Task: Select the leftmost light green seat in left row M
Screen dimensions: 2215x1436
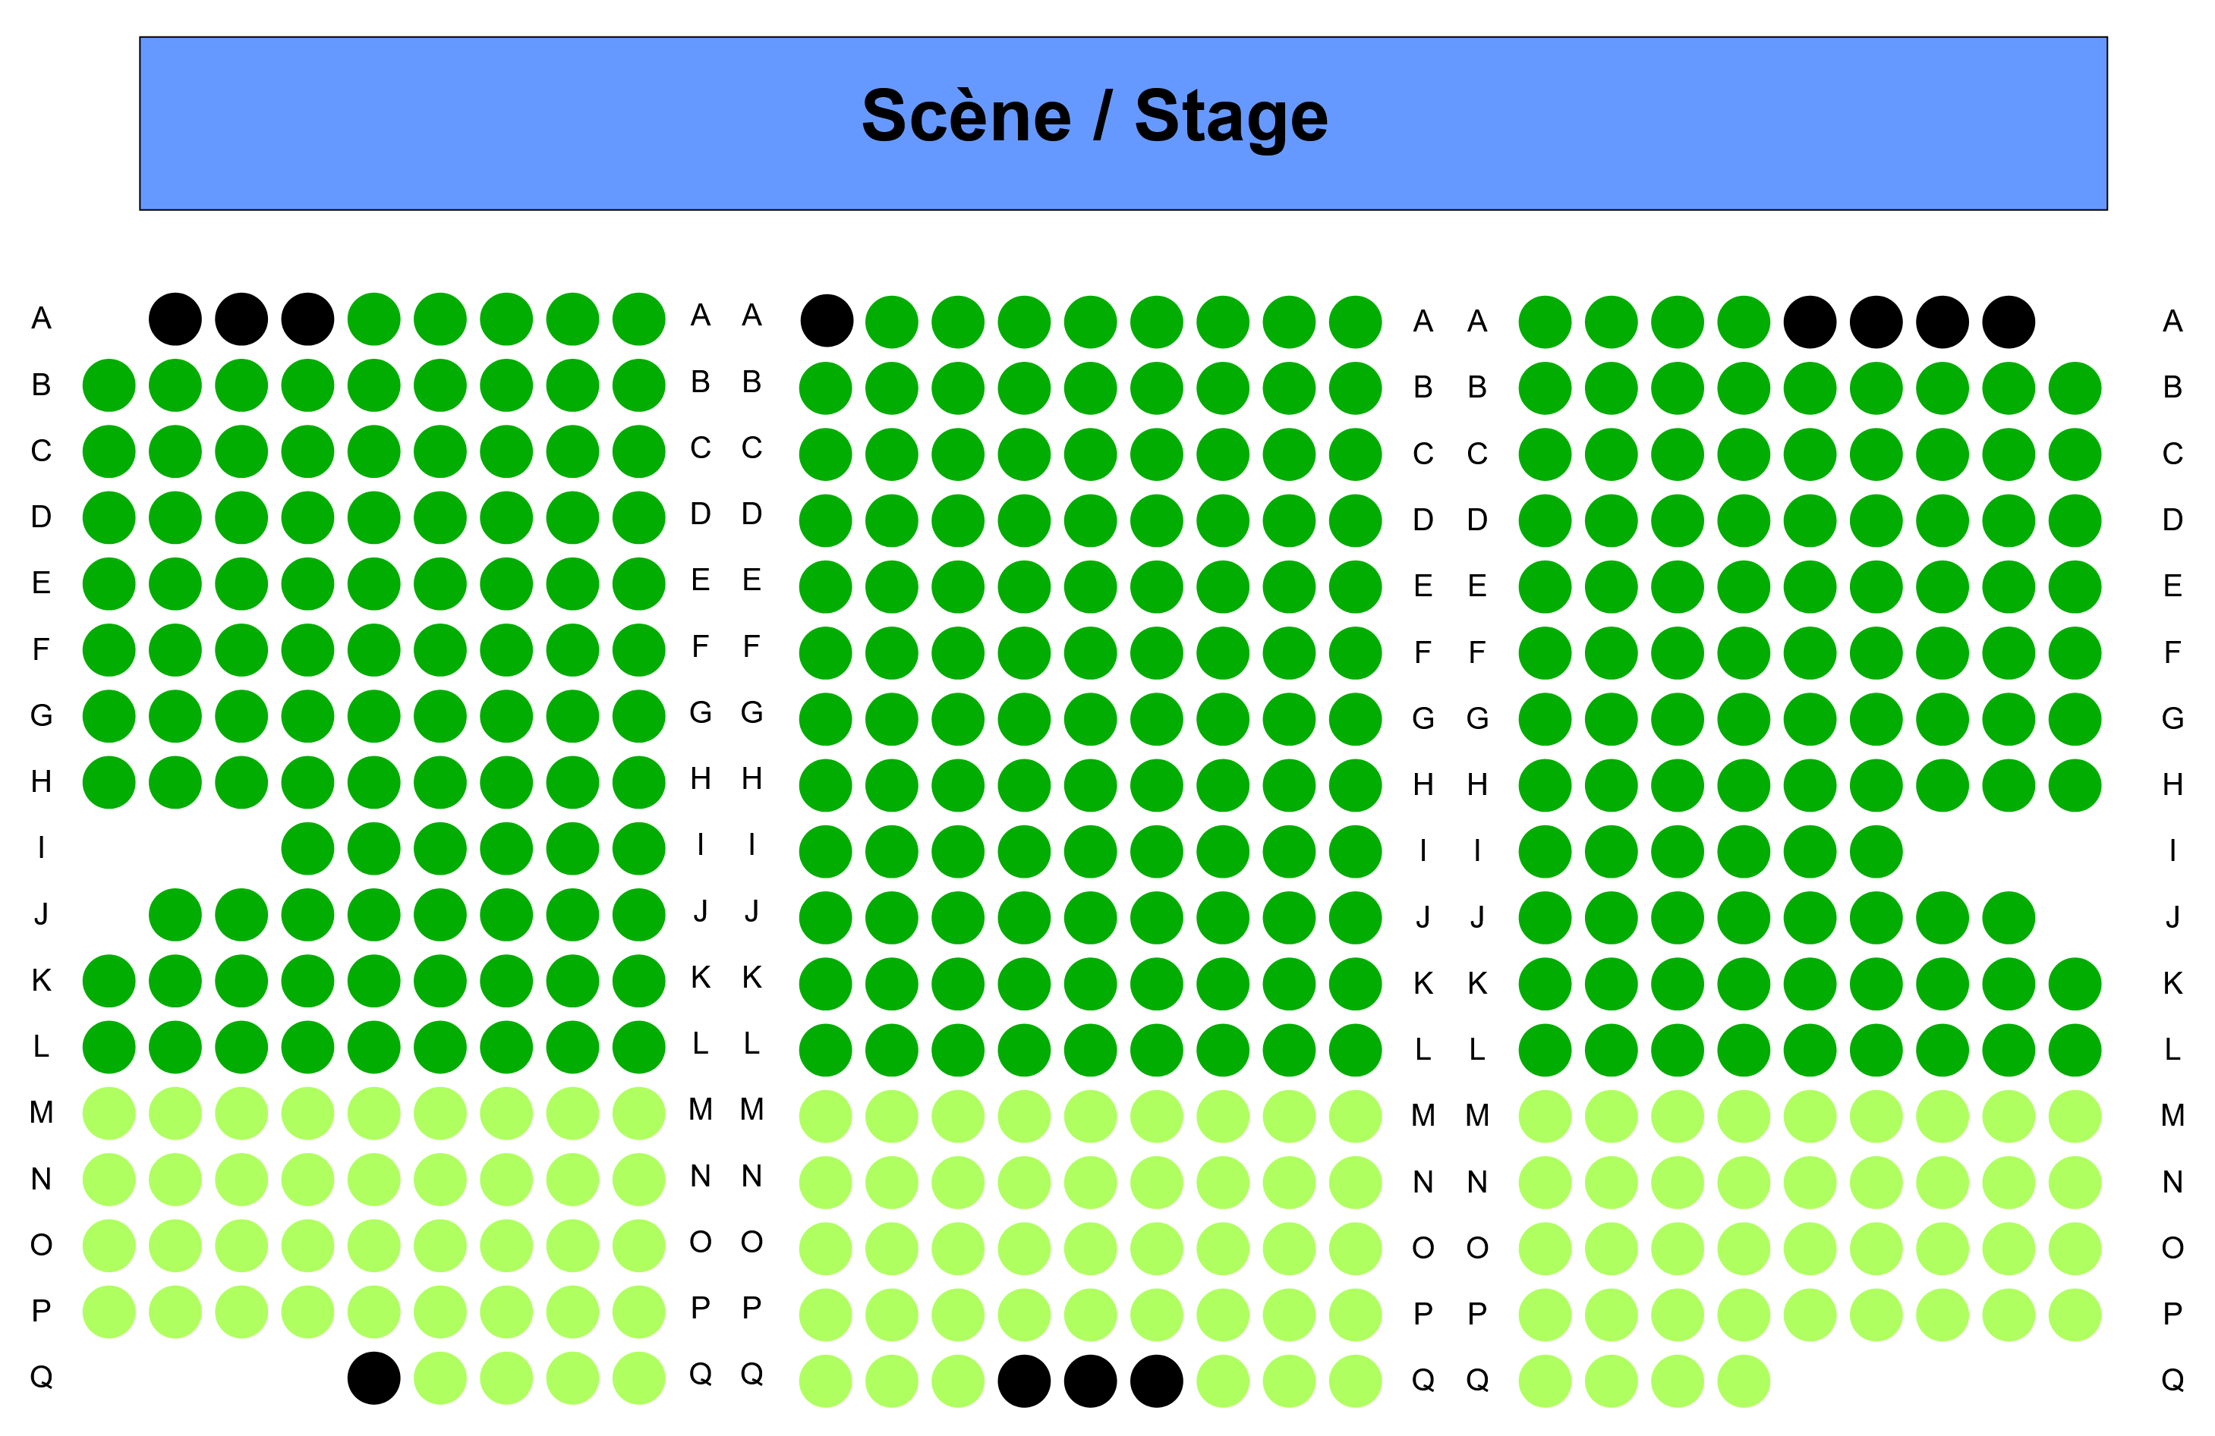Action: pos(109,1114)
